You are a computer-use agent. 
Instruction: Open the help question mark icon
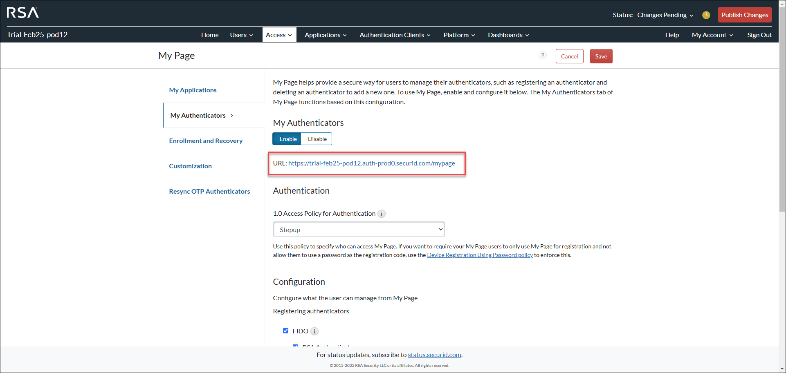pos(542,56)
